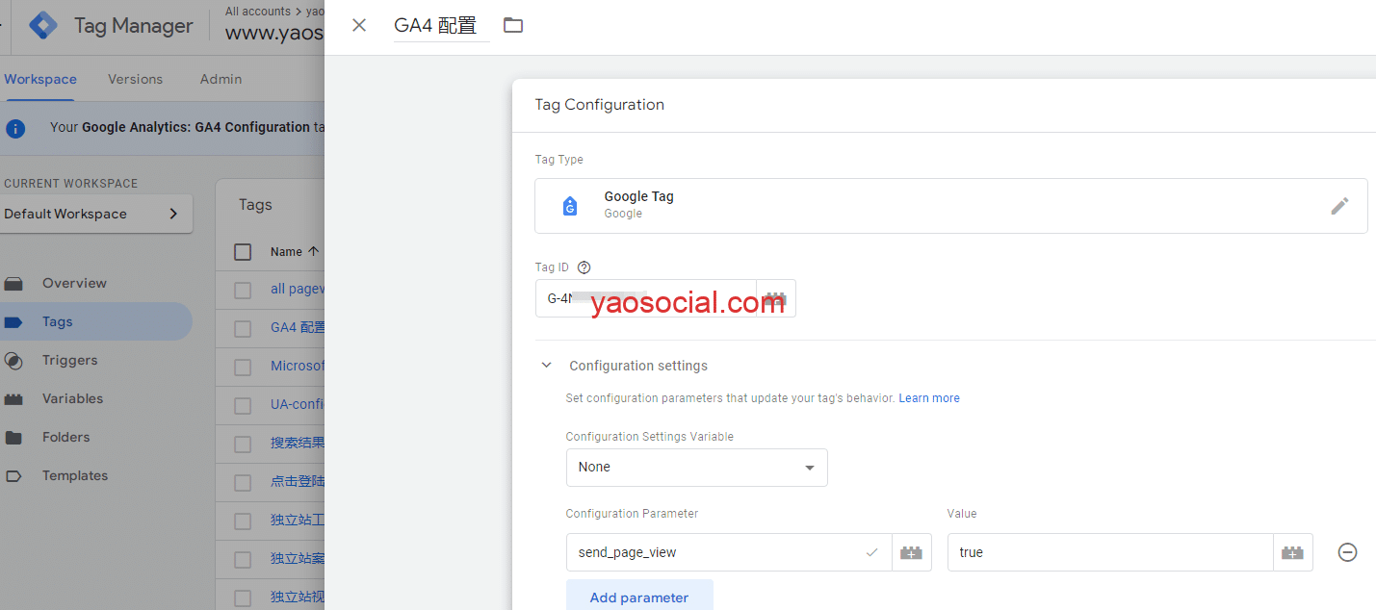1376x610 pixels.
Task: Remove the send_page_view parameter row
Action: coord(1347,552)
